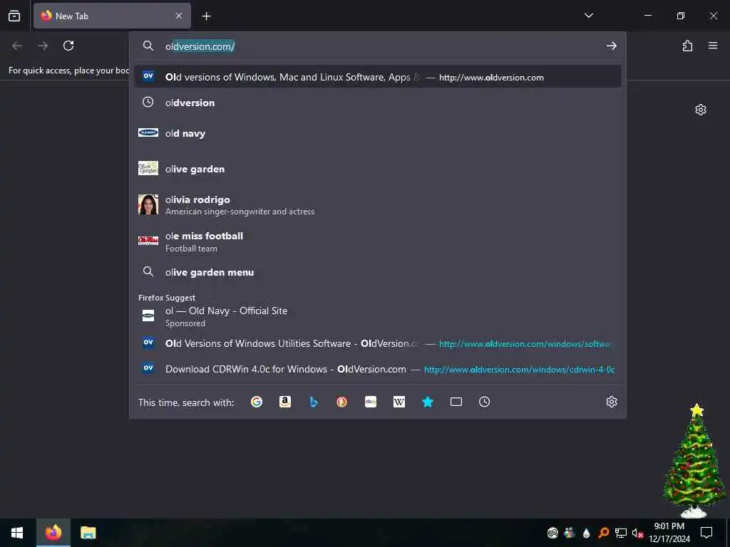This screenshot has height=547, width=730.
Task: Open the network tray icon
Action: click(621, 533)
